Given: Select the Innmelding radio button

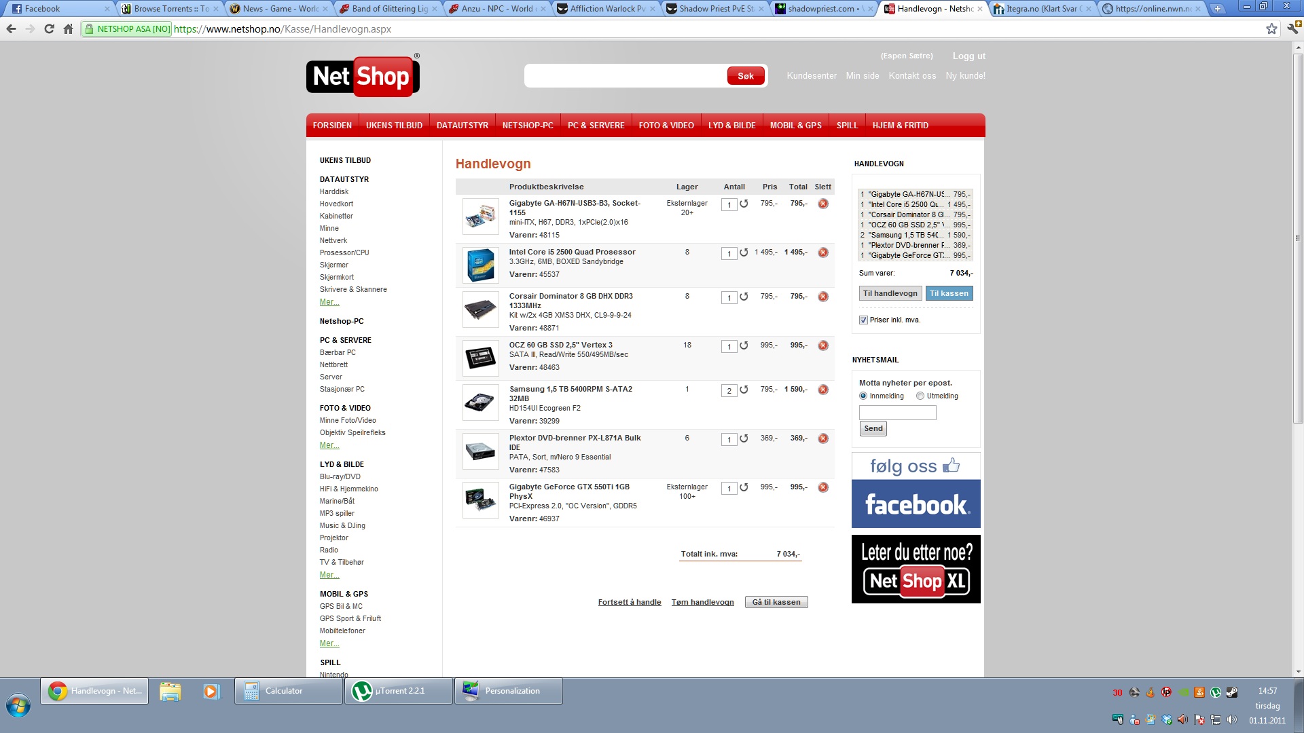Looking at the screenshot, I should tap(863, 396).
